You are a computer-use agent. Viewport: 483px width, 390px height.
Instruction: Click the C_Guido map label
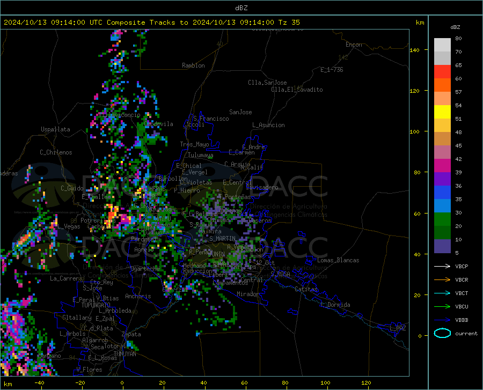tap(72, 188)
